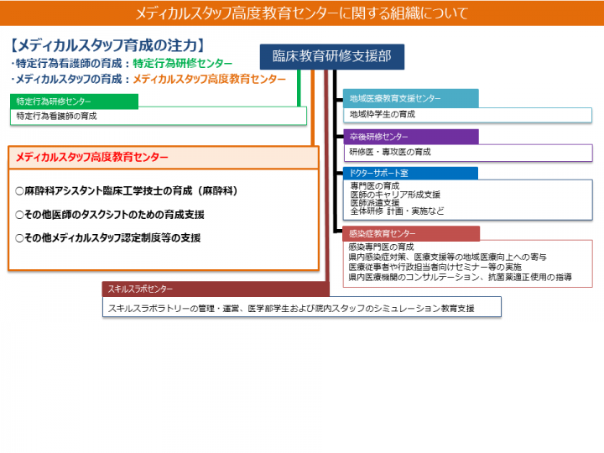Select the スキルスラボラトリーの管理・運営 description box
The image size is (604, 453).
point(302,308)
